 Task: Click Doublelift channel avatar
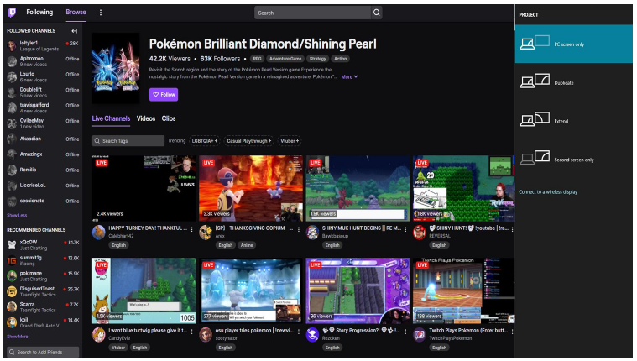(x=13, y=92)
